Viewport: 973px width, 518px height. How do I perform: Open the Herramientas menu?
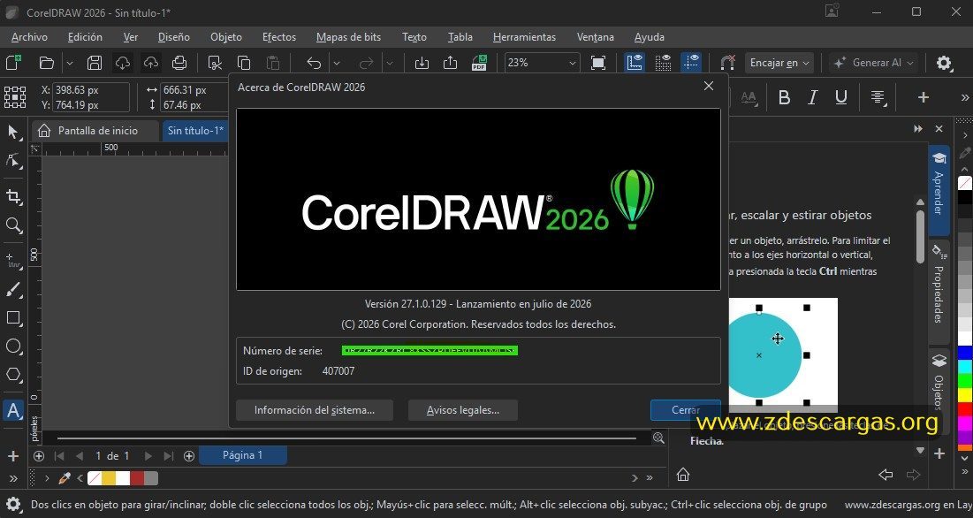coord(524,37)
